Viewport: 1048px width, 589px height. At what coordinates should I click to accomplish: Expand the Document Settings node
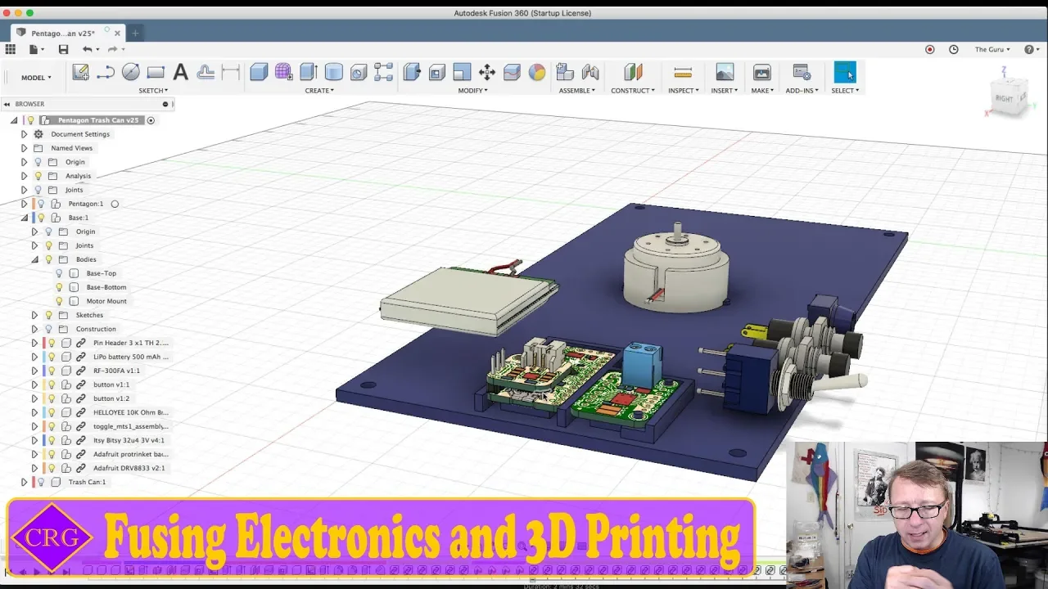point(24,134)
